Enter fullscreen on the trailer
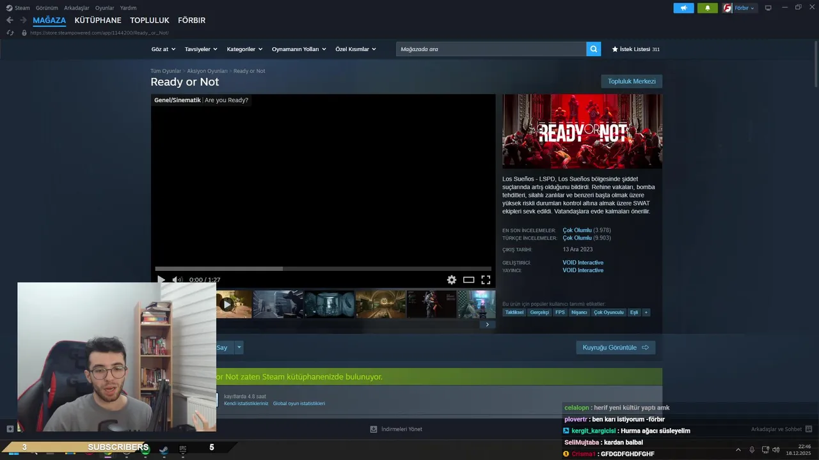The width and height of the screenshot is (819, 460). tap(486, 280)
